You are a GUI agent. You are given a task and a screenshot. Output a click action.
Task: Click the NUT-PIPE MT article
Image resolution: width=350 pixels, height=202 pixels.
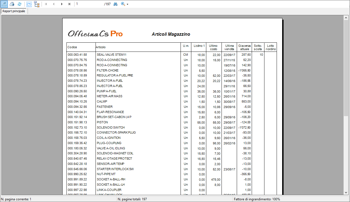click(106, 174)
